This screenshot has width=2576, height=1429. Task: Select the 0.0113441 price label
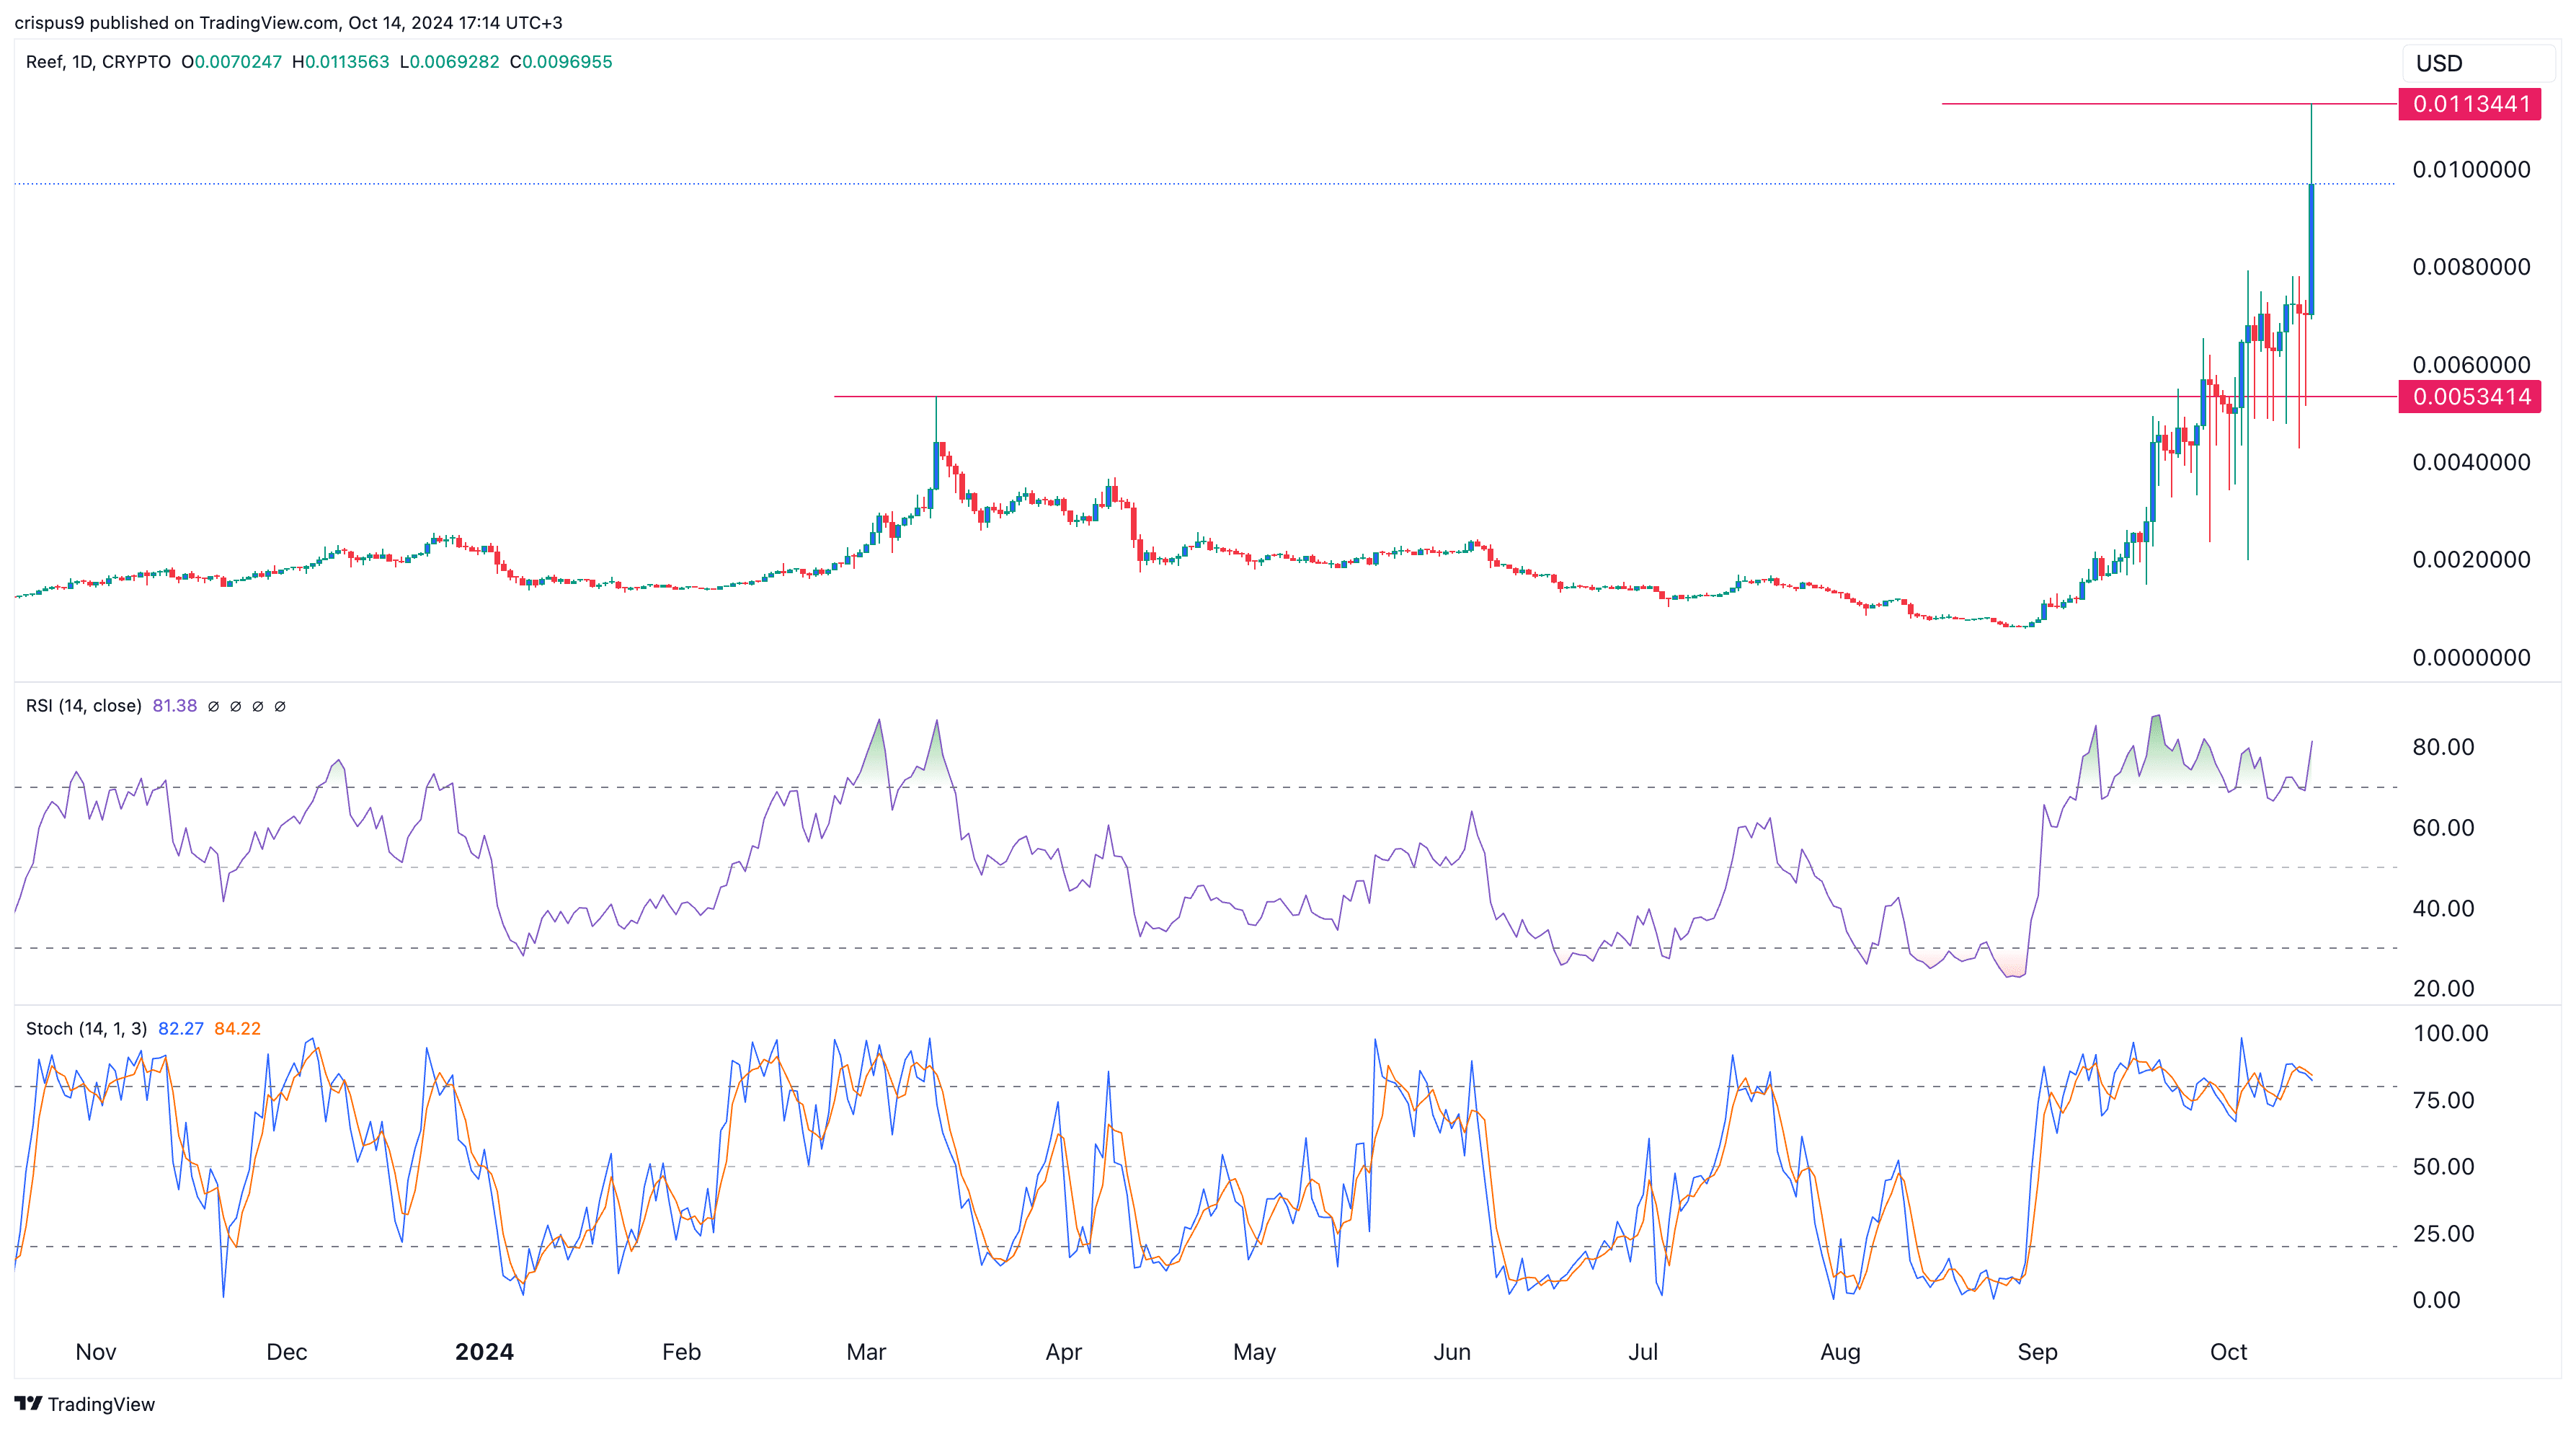[2469, 104]
